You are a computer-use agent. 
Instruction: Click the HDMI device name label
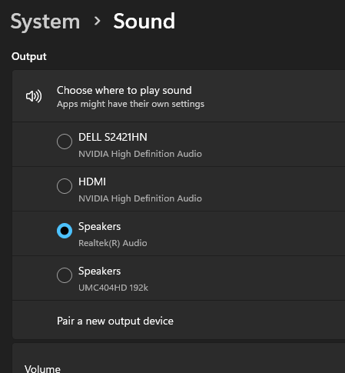92,182
